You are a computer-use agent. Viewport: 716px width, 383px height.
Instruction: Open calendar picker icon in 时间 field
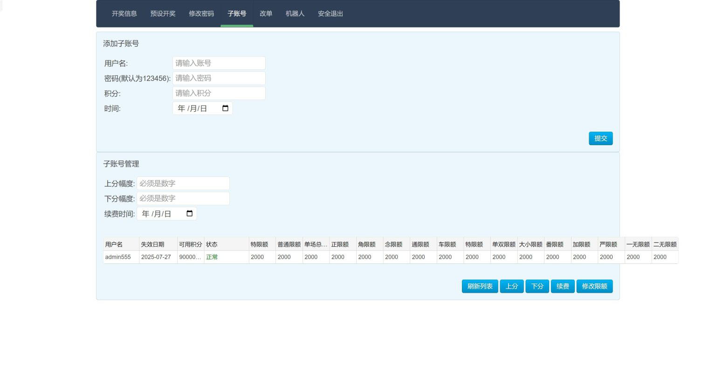point(225,108)
